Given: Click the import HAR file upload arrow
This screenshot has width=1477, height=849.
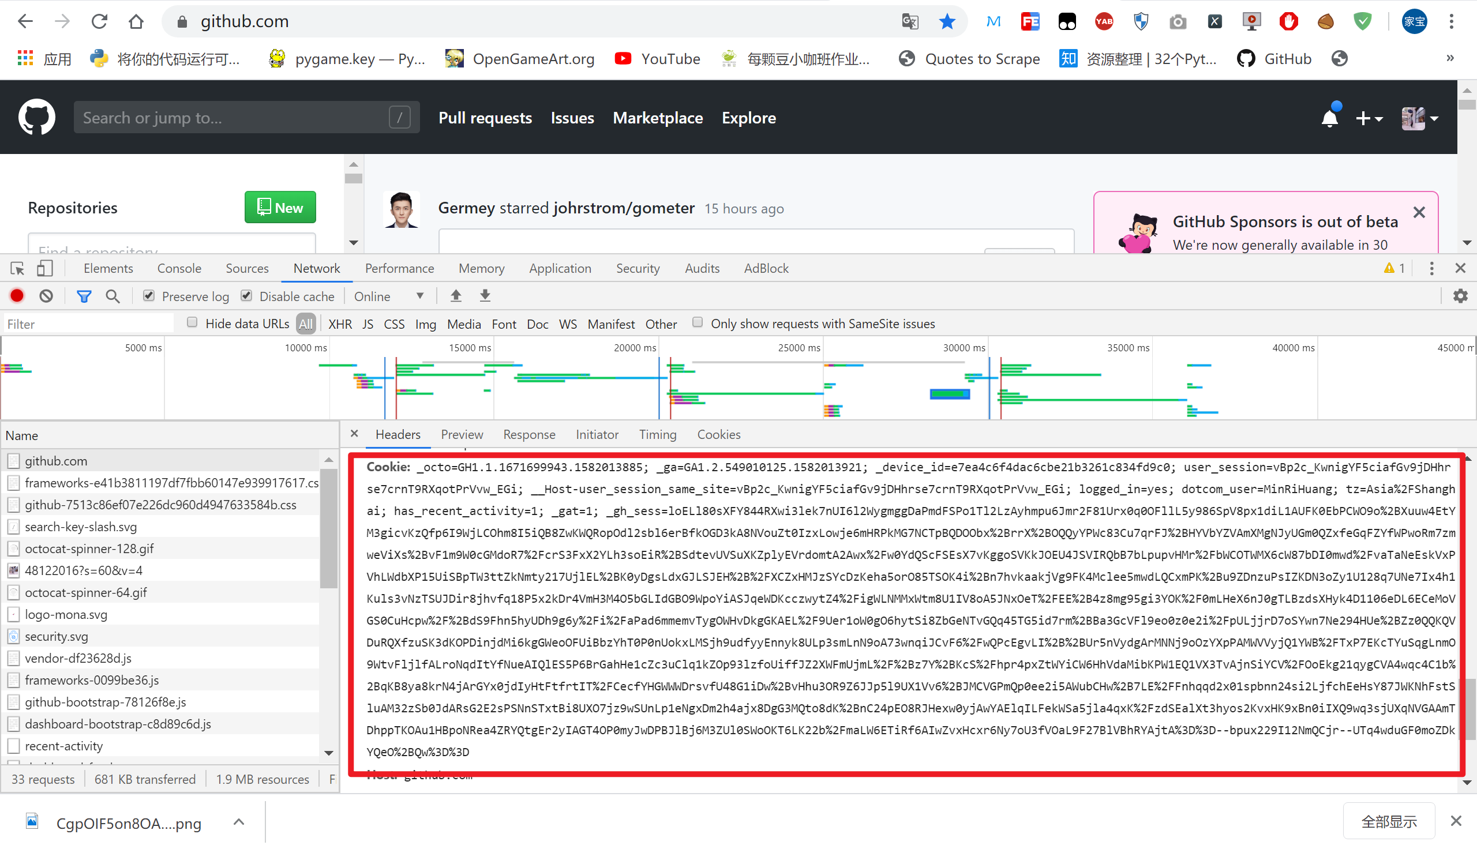Looking at the screenshot, I should point(456,296).
